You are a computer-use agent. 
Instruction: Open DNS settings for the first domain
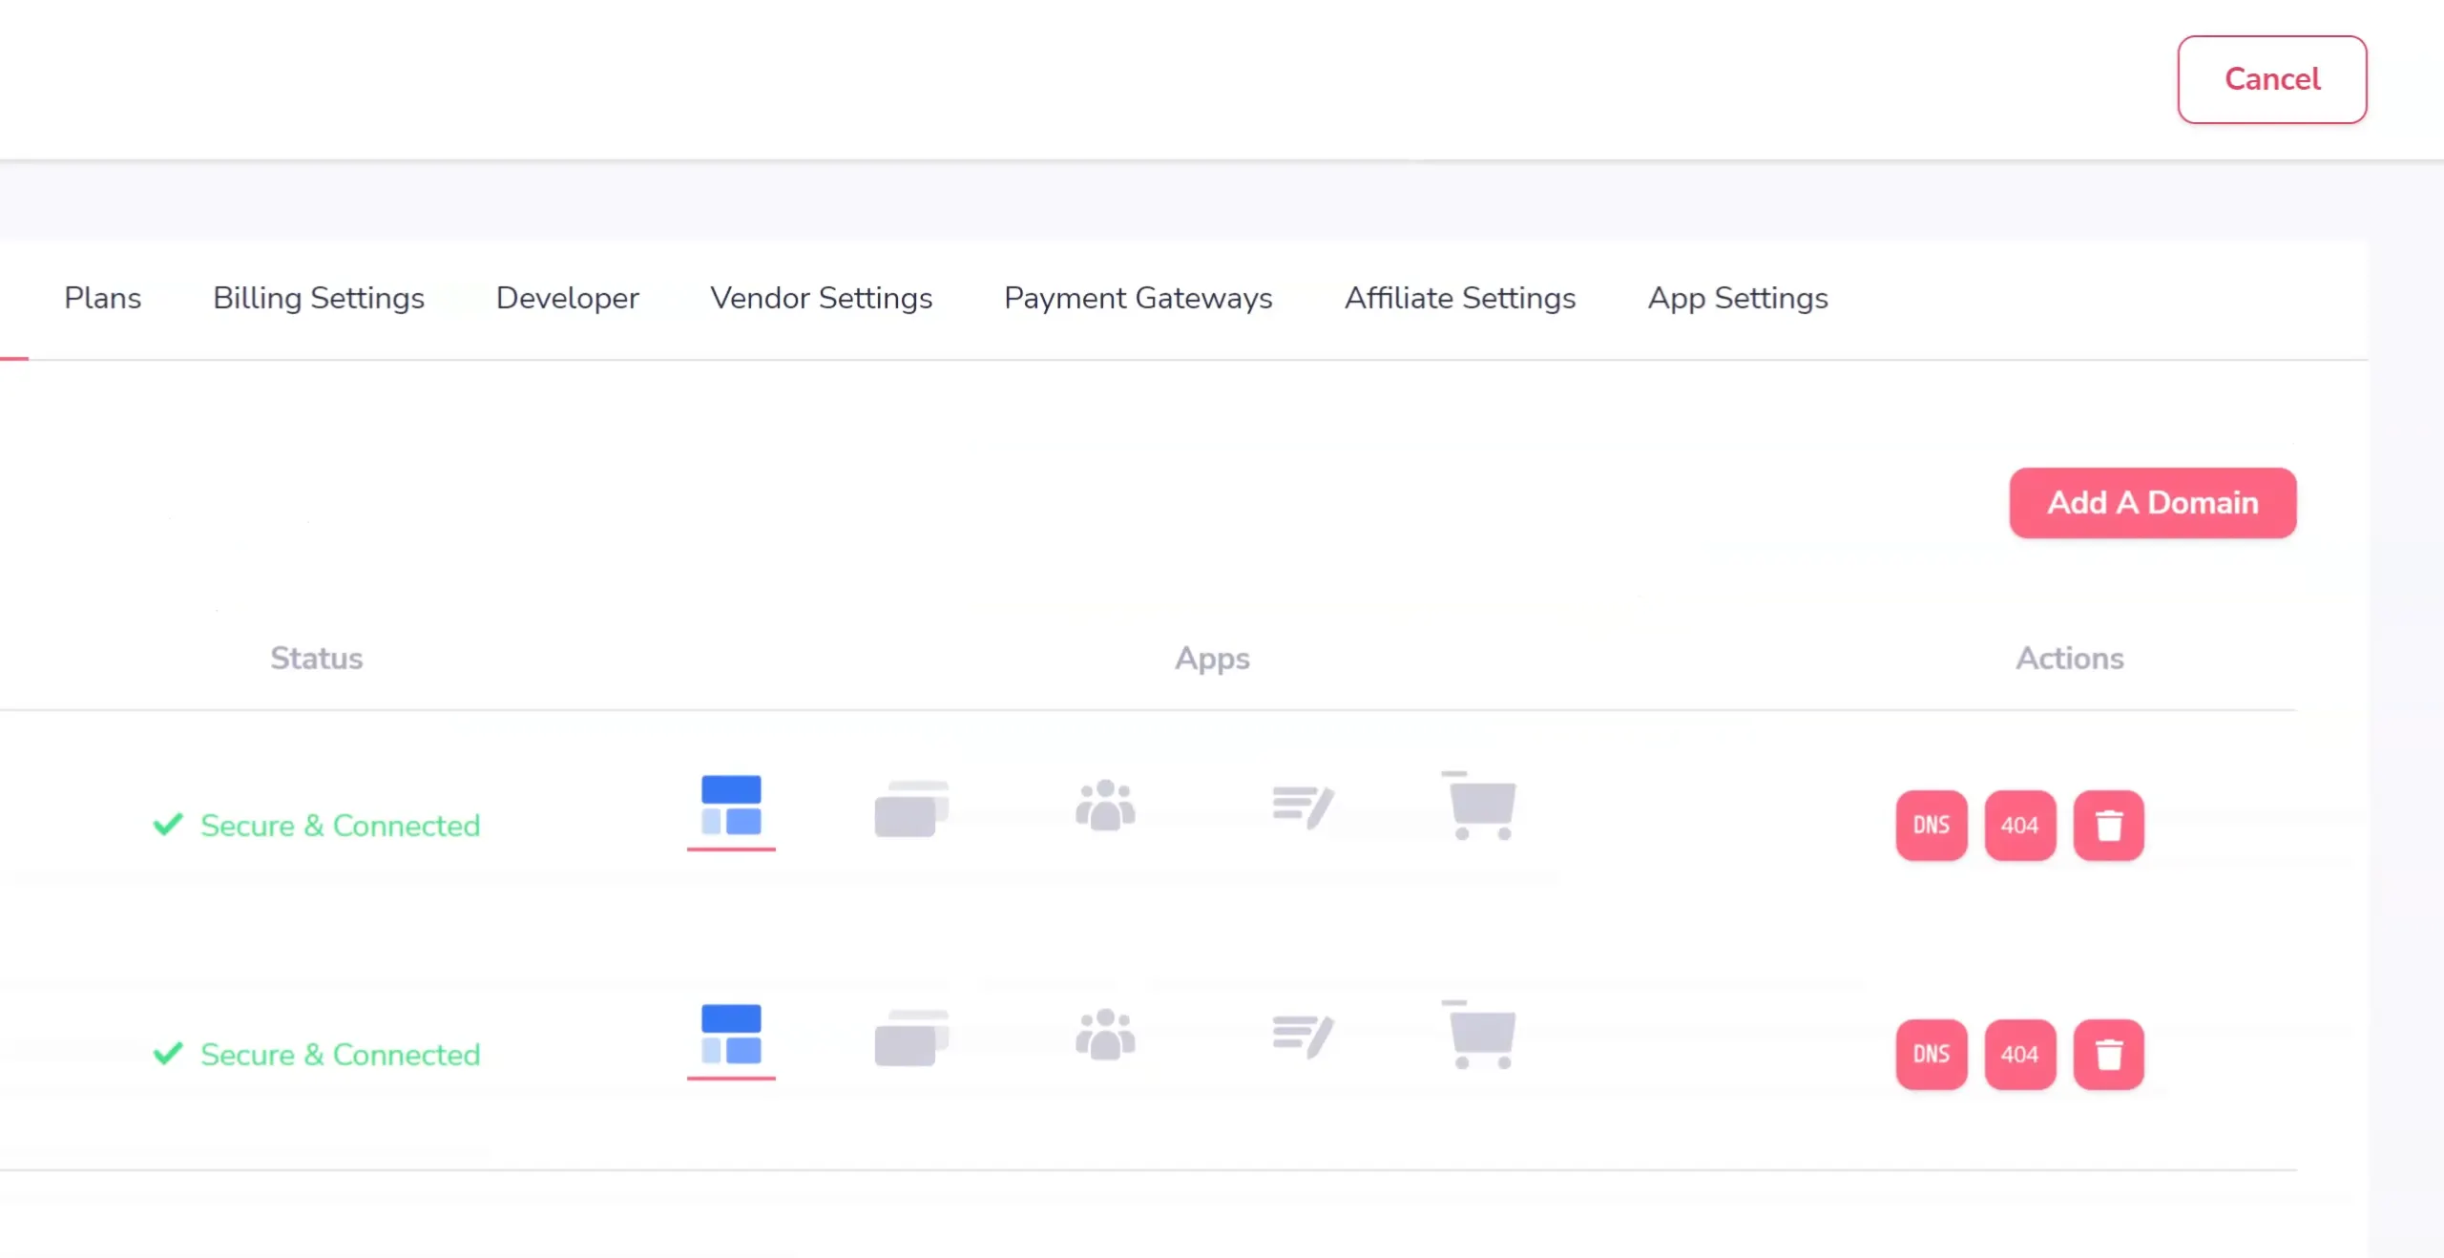click(1931, 825)
